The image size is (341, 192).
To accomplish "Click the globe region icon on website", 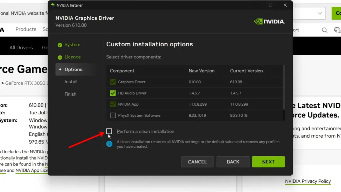I will tap(337, 30).
